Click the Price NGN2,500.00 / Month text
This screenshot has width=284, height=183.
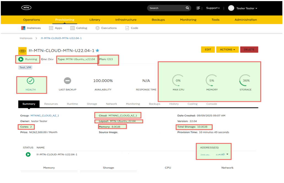tap(39, 132)
